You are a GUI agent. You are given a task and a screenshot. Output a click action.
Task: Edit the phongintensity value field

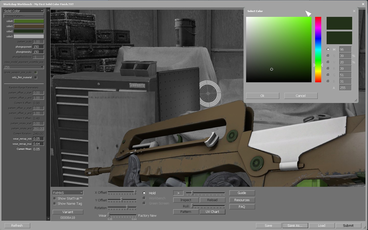tap(38, 52)
